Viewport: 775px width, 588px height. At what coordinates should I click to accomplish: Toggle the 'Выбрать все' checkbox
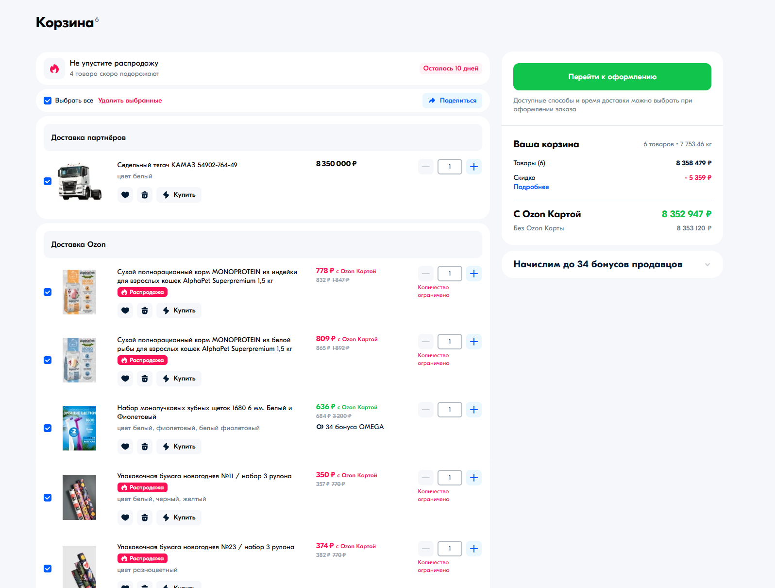[48, 101]
